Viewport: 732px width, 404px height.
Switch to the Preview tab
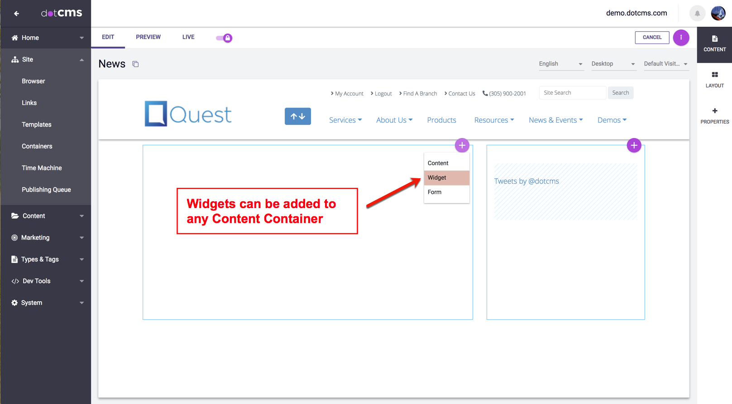(148, 37)
